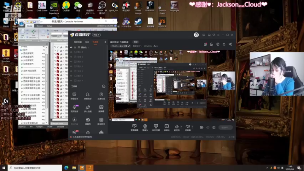Click the shop icon beside the bell

pyautogui.click(x=218, y=44)
